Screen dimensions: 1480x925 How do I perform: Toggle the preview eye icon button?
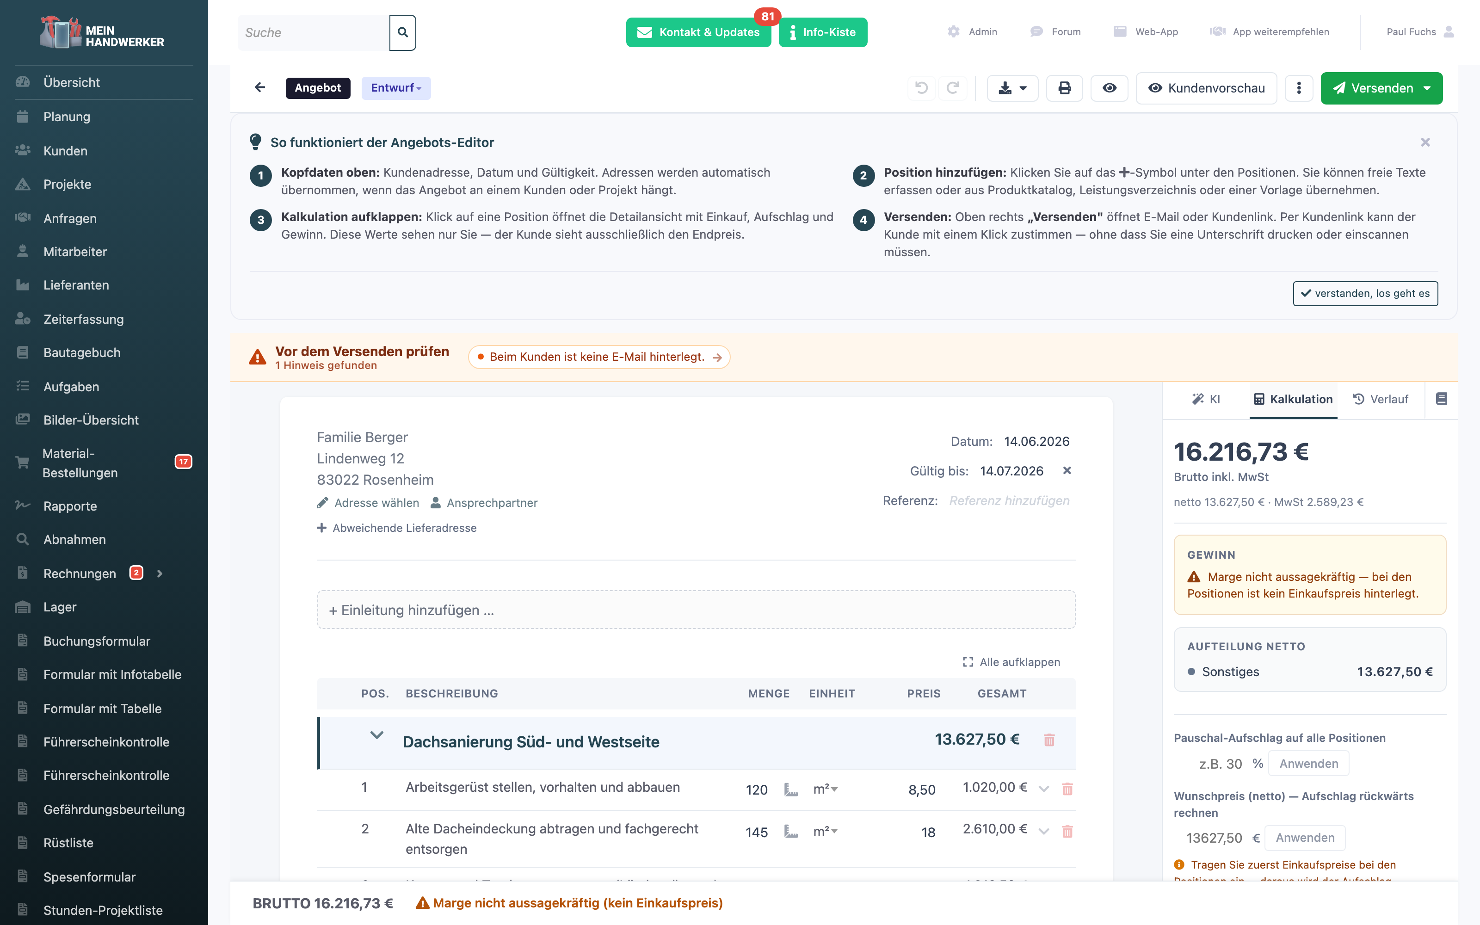(1110, 88)
